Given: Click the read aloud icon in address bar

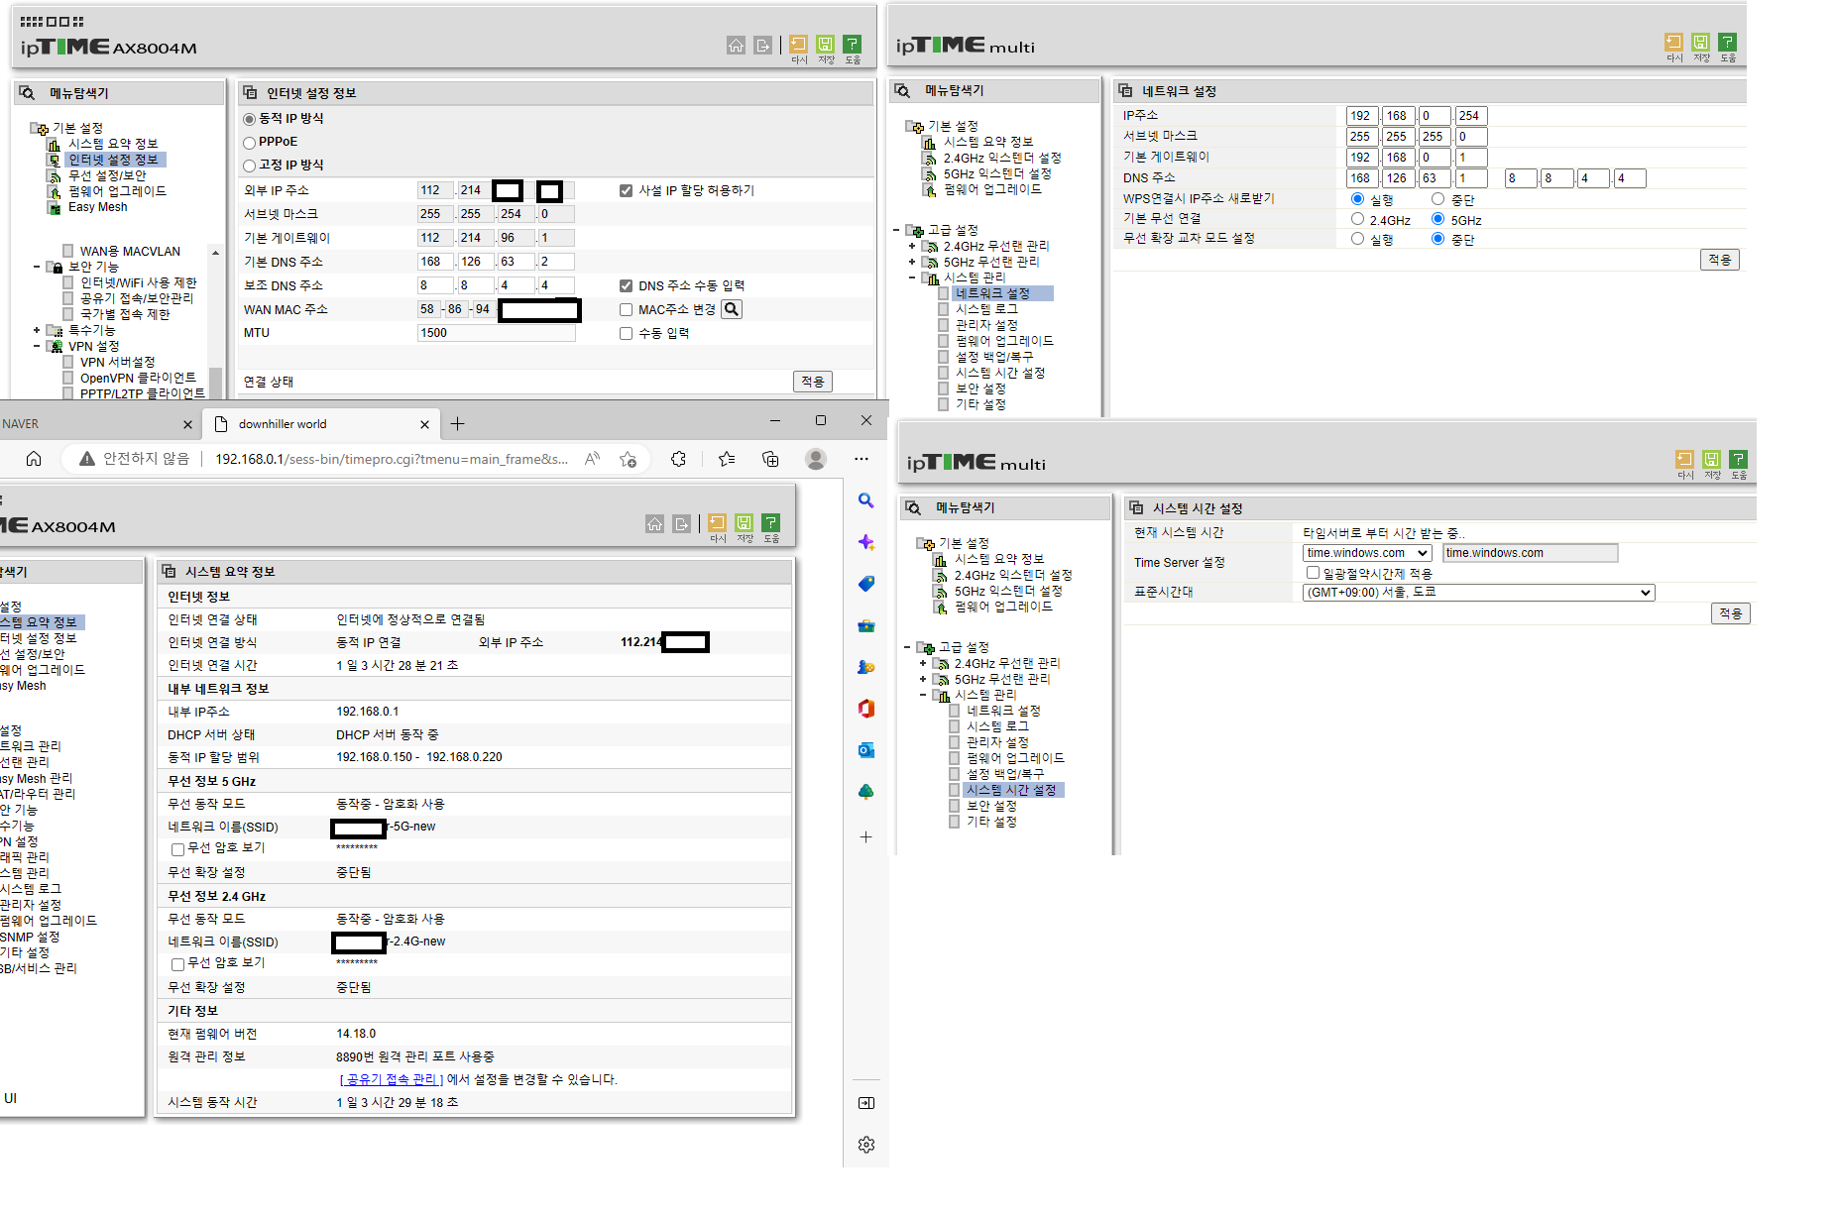Looking at the screenshot, I should (593, 459).
